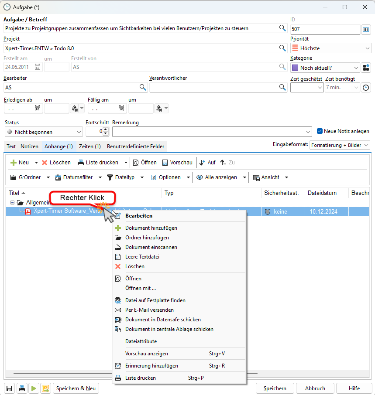The height and width of the screenshot is (395, 375).
Task: Click the green play timer icon
Action: coord(33,388)
